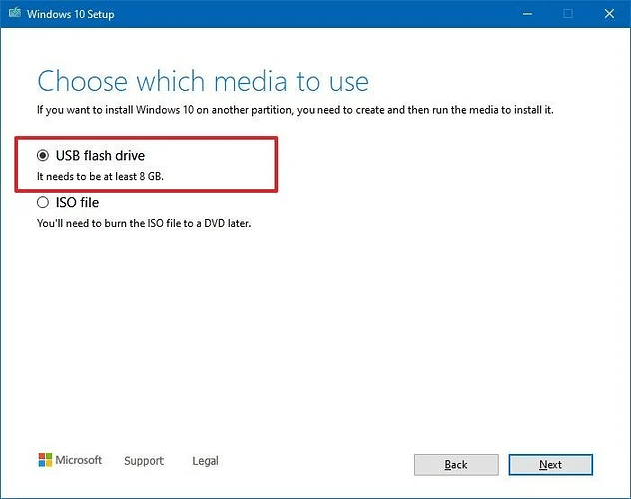This screenshot has width=631, height=499.
Task: Minimize the Windows 10 Setup window
Action: coord(527,14)
